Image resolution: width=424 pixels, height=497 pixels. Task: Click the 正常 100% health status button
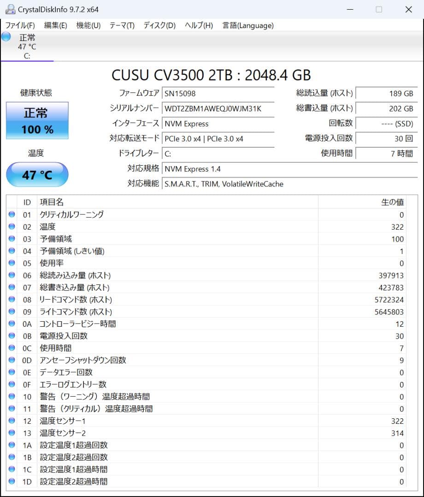[37, 120]
